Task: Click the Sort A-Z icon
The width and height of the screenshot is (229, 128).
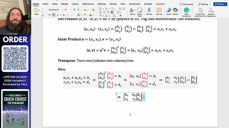Action: pos(114,16)
